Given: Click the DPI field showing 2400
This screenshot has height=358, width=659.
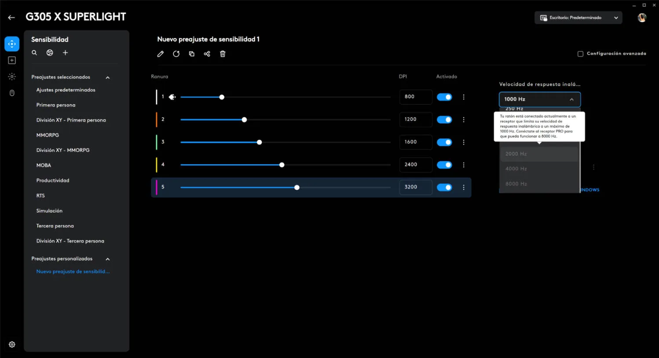Looking at the screenshot, I should coord(416,164).
